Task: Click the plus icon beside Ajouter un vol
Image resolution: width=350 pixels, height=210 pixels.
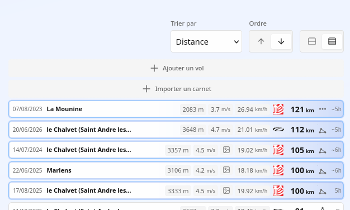Action: 154,68
